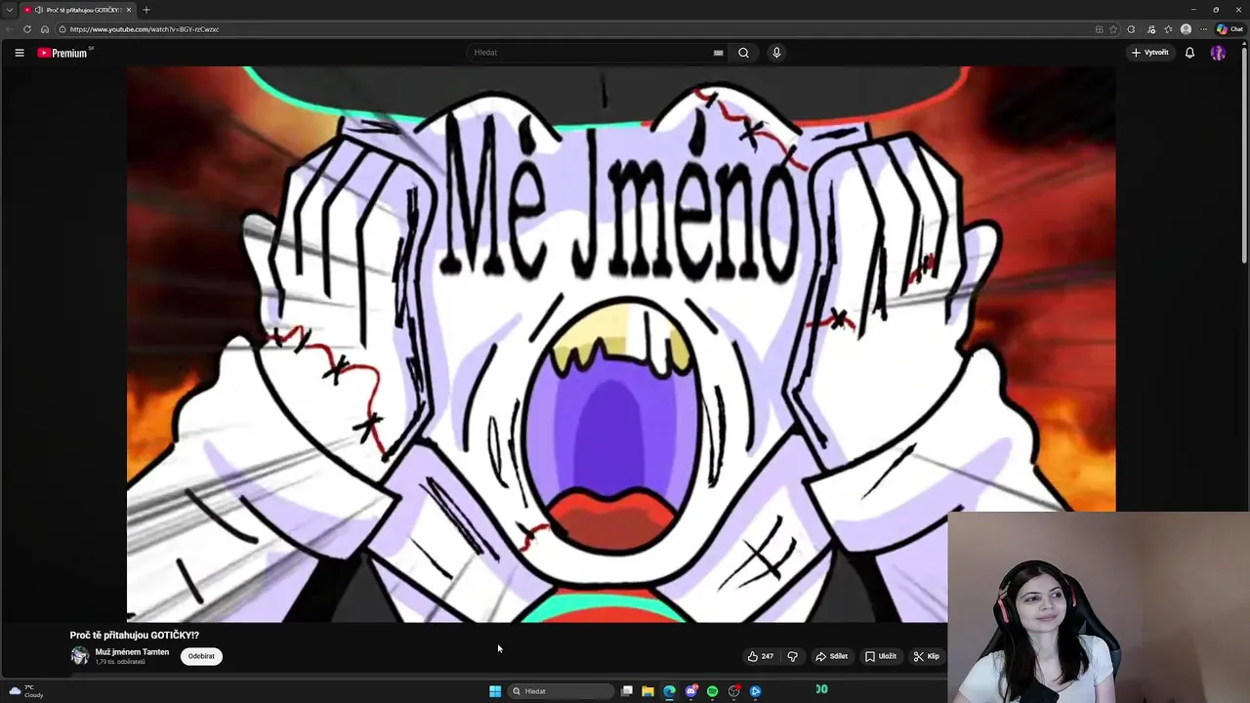Open the media control music icon in toolbar

(x=1151, y=29)
